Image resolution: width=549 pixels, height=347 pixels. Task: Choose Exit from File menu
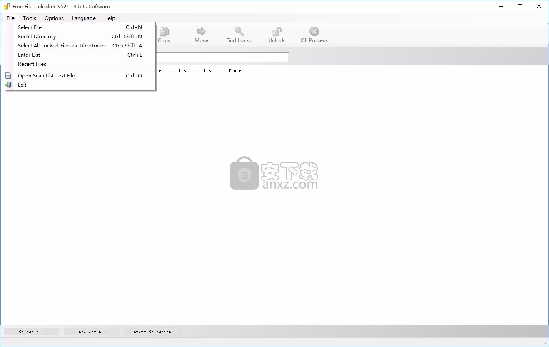pos(80,85)
